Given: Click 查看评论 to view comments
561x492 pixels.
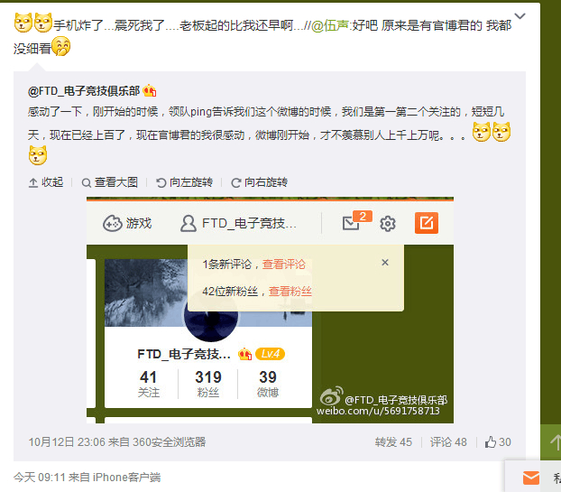Looking at the screenshot, I should (284, 265).
